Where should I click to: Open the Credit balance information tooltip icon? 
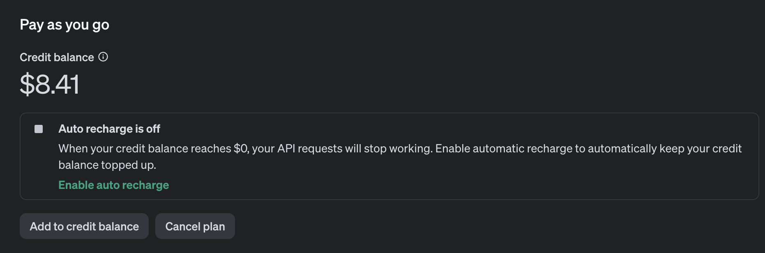pos(103,57)
